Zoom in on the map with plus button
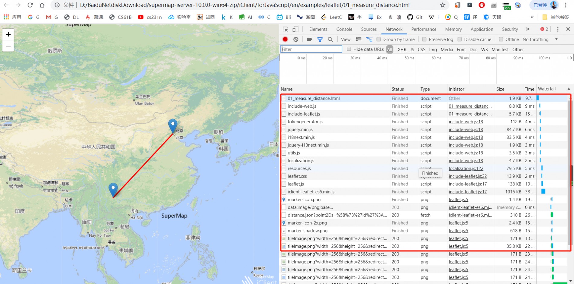Viewport: 574px width, 284px height. [x=8, y=34]
